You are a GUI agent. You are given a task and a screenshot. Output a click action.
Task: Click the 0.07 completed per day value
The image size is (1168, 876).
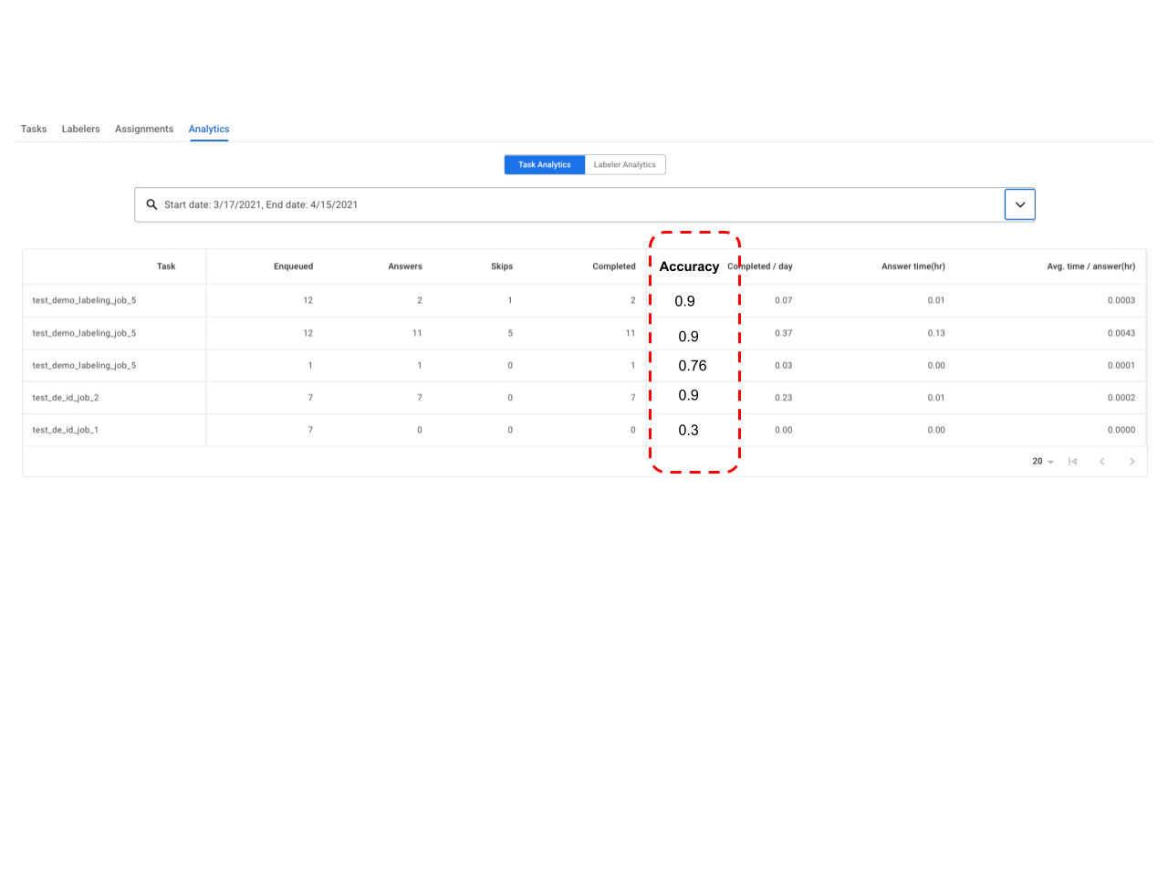(x=784, y=300)
